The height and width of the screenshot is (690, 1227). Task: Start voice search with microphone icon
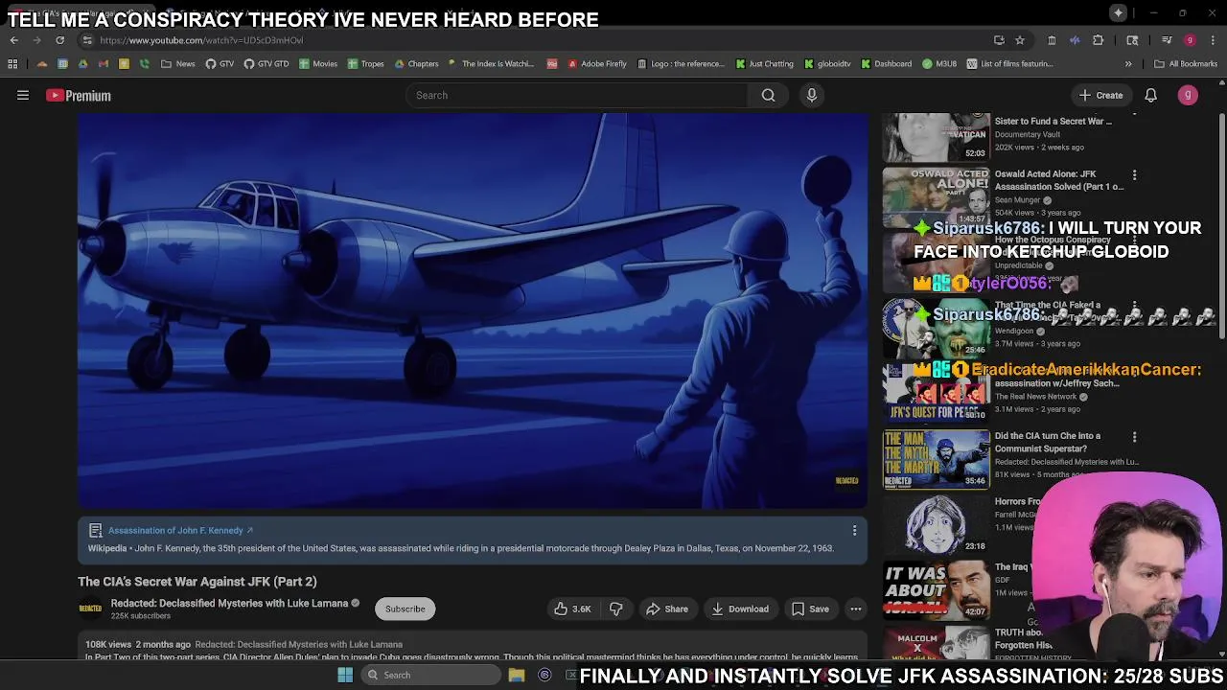pos(811,95)
